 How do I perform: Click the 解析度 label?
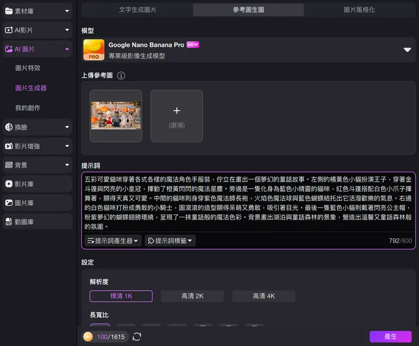[x=99, y=282]
